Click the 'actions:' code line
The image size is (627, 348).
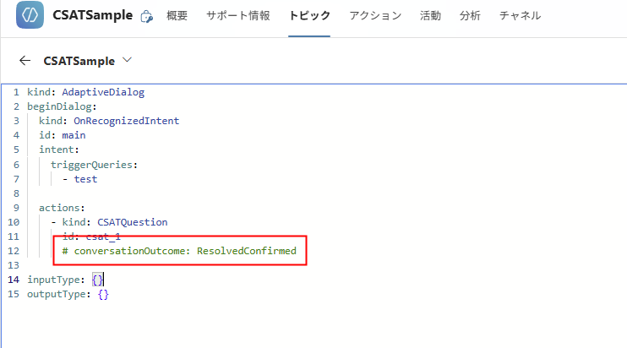pos(62,208)
